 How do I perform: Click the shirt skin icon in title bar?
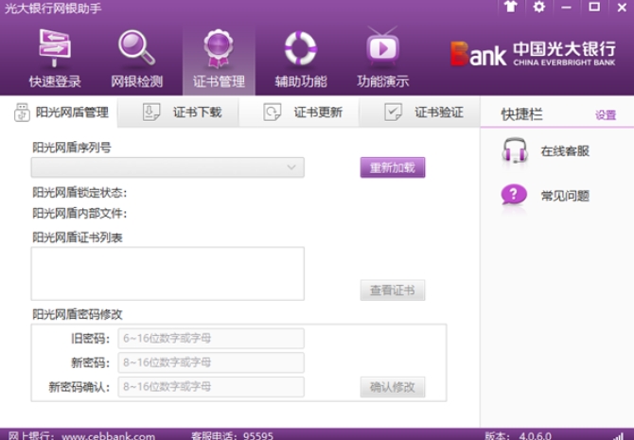511,7
